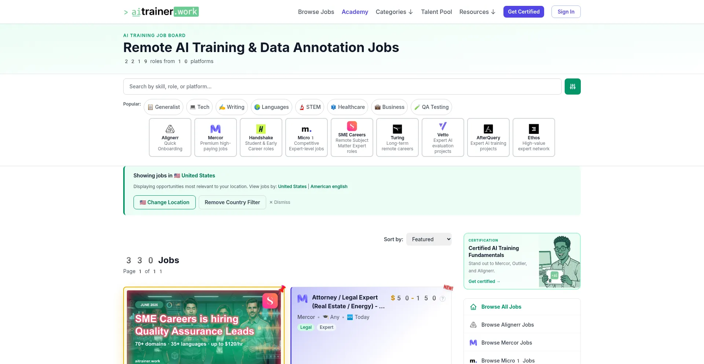Filter by the Generalist popular tag
The height and width of the screenshot is (364, 704).
(164, 107)
